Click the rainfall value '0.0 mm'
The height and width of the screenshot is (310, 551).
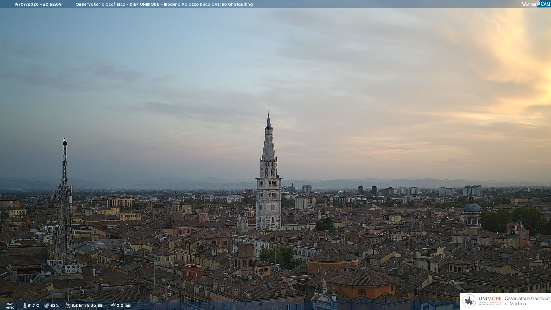[x=124, y=306]
